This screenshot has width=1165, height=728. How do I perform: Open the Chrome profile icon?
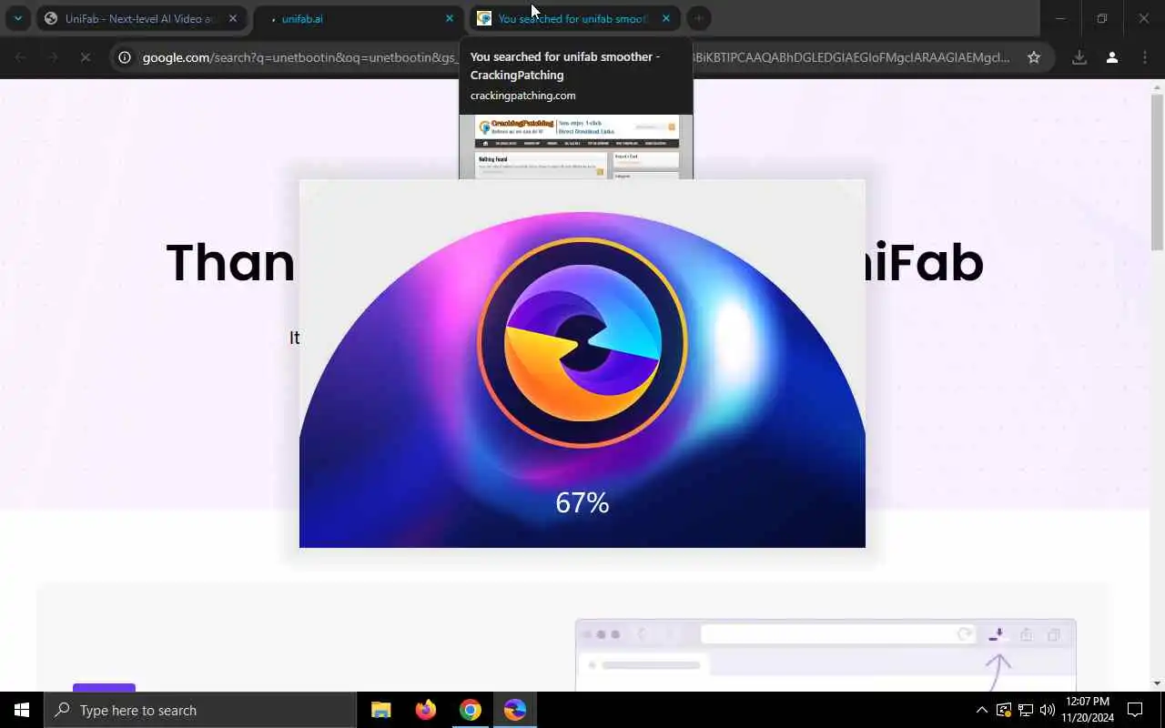[1111, 57]
